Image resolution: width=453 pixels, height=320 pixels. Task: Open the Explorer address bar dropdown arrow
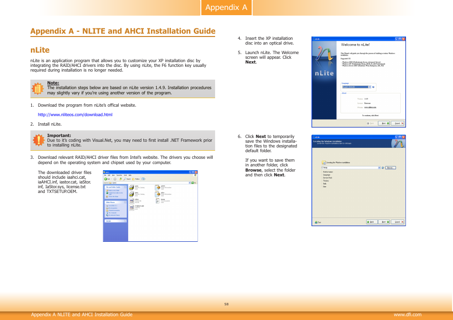point(189,183)
